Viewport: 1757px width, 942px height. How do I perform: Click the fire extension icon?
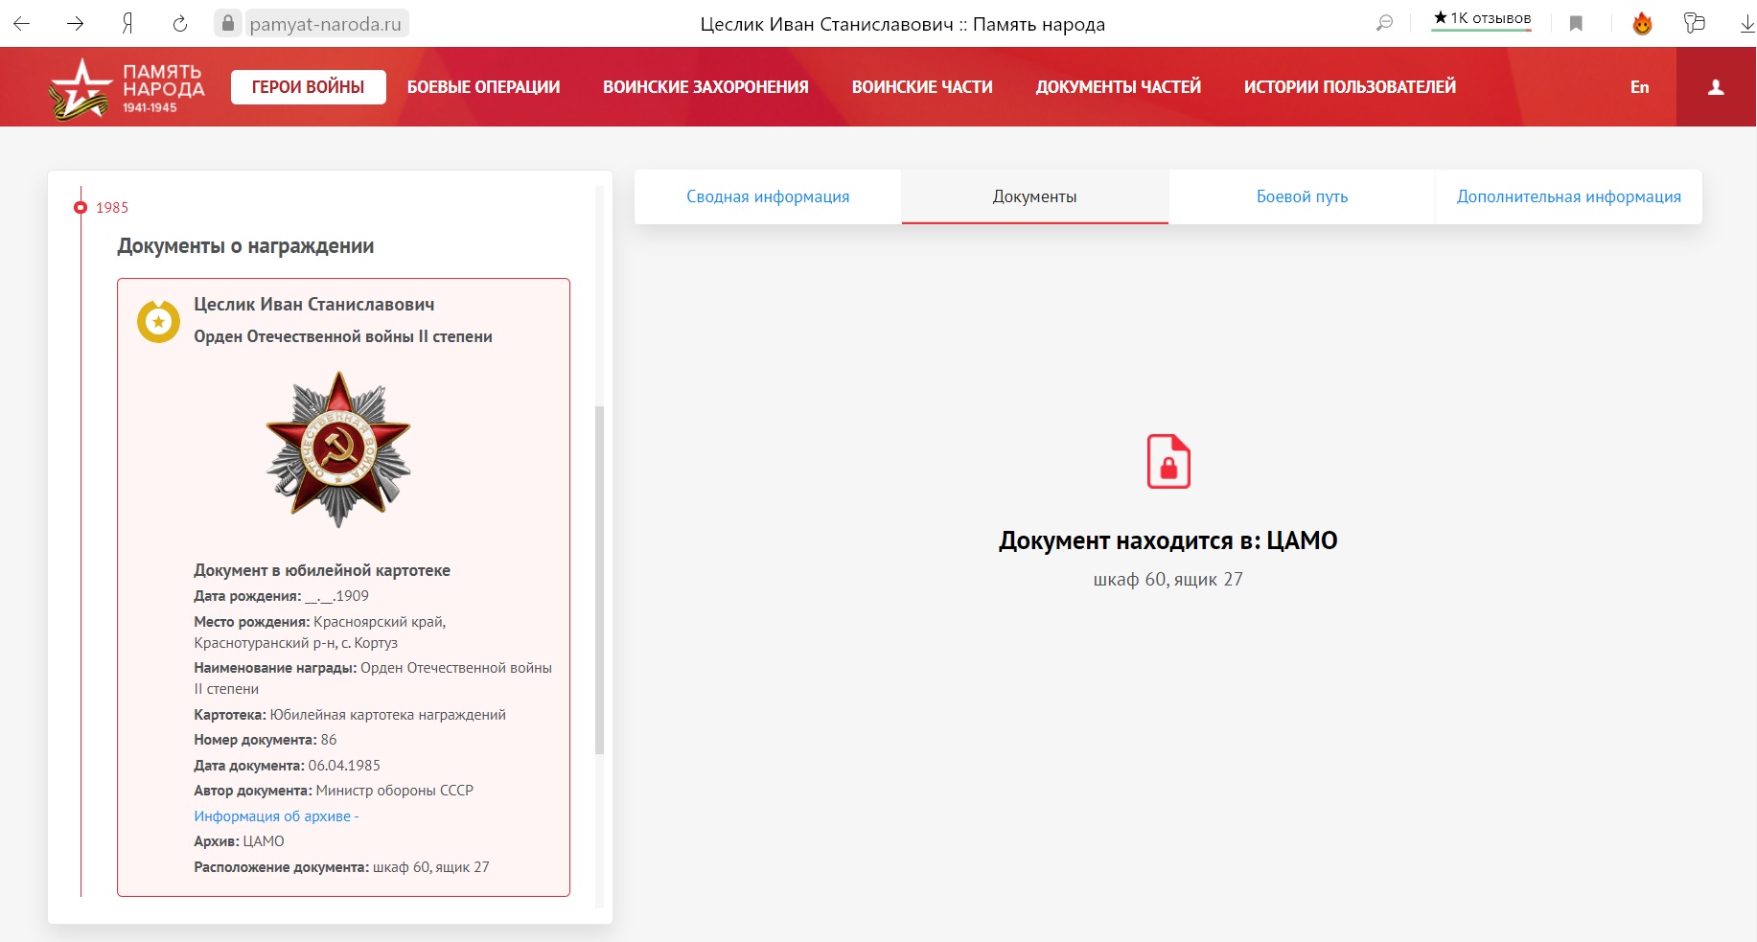tap(1642, 24)
